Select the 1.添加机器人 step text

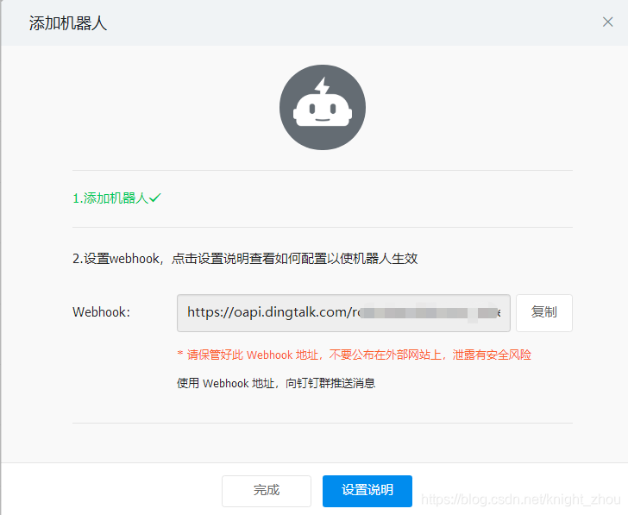[110, 198]
